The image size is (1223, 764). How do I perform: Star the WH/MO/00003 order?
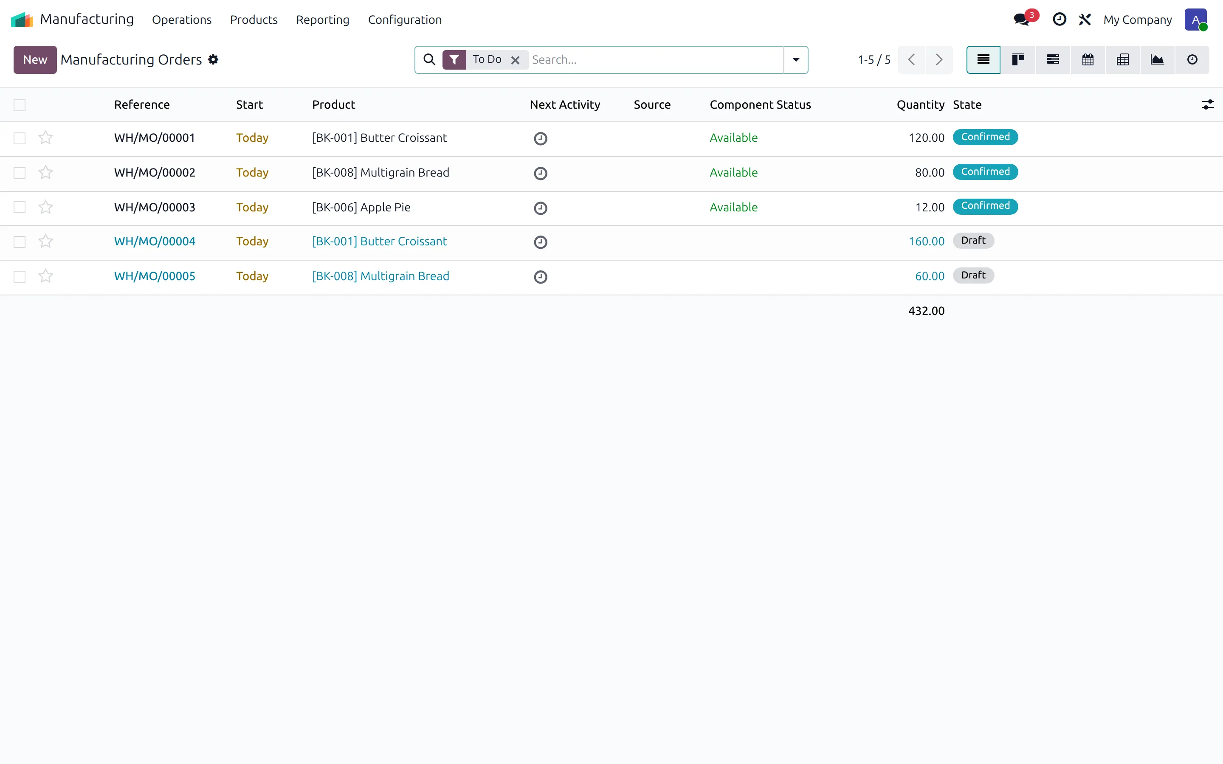pos(45,207)
